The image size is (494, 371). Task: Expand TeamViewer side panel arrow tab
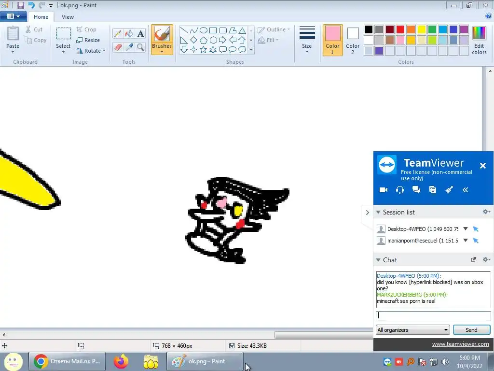coord(367,213)
